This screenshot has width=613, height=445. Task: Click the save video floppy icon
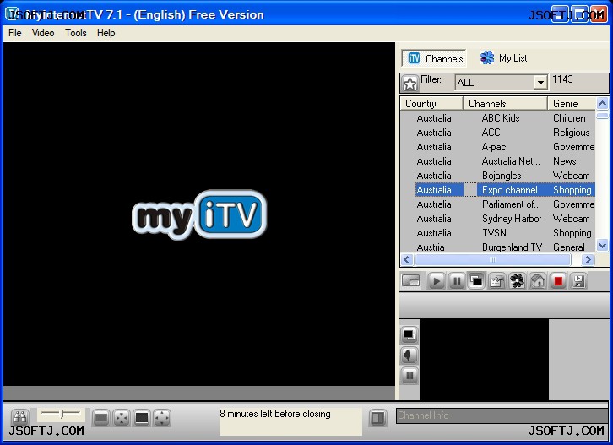click(578, 281)
